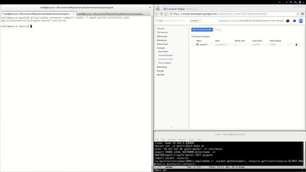This screenshot has height=172, width=306.
Task: Click the browser profile icon left of the tab
Action: (158, 9)
